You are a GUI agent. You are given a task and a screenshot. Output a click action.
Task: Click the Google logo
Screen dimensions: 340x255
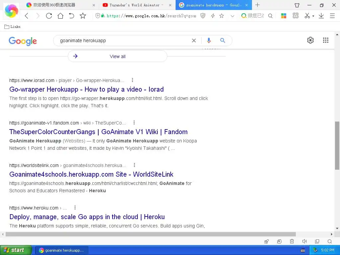[x=23, y=41]
